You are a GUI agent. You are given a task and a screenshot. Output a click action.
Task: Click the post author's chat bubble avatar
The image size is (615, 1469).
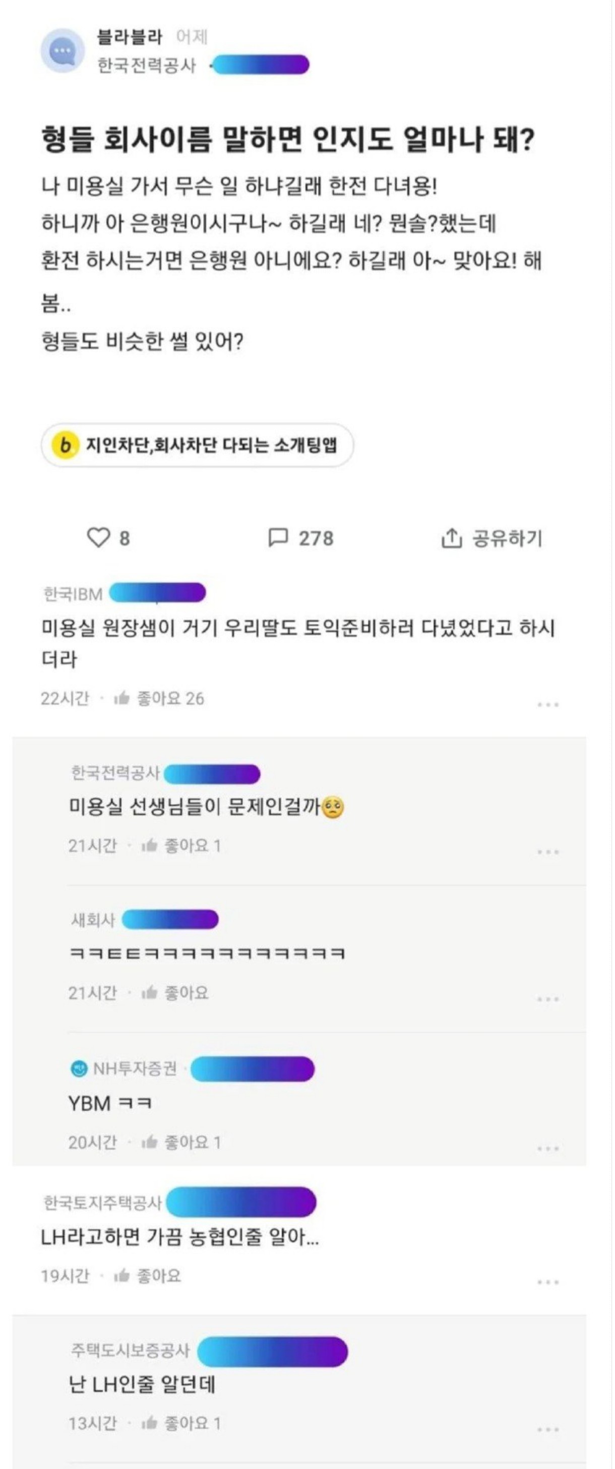(x=63, y=51)
